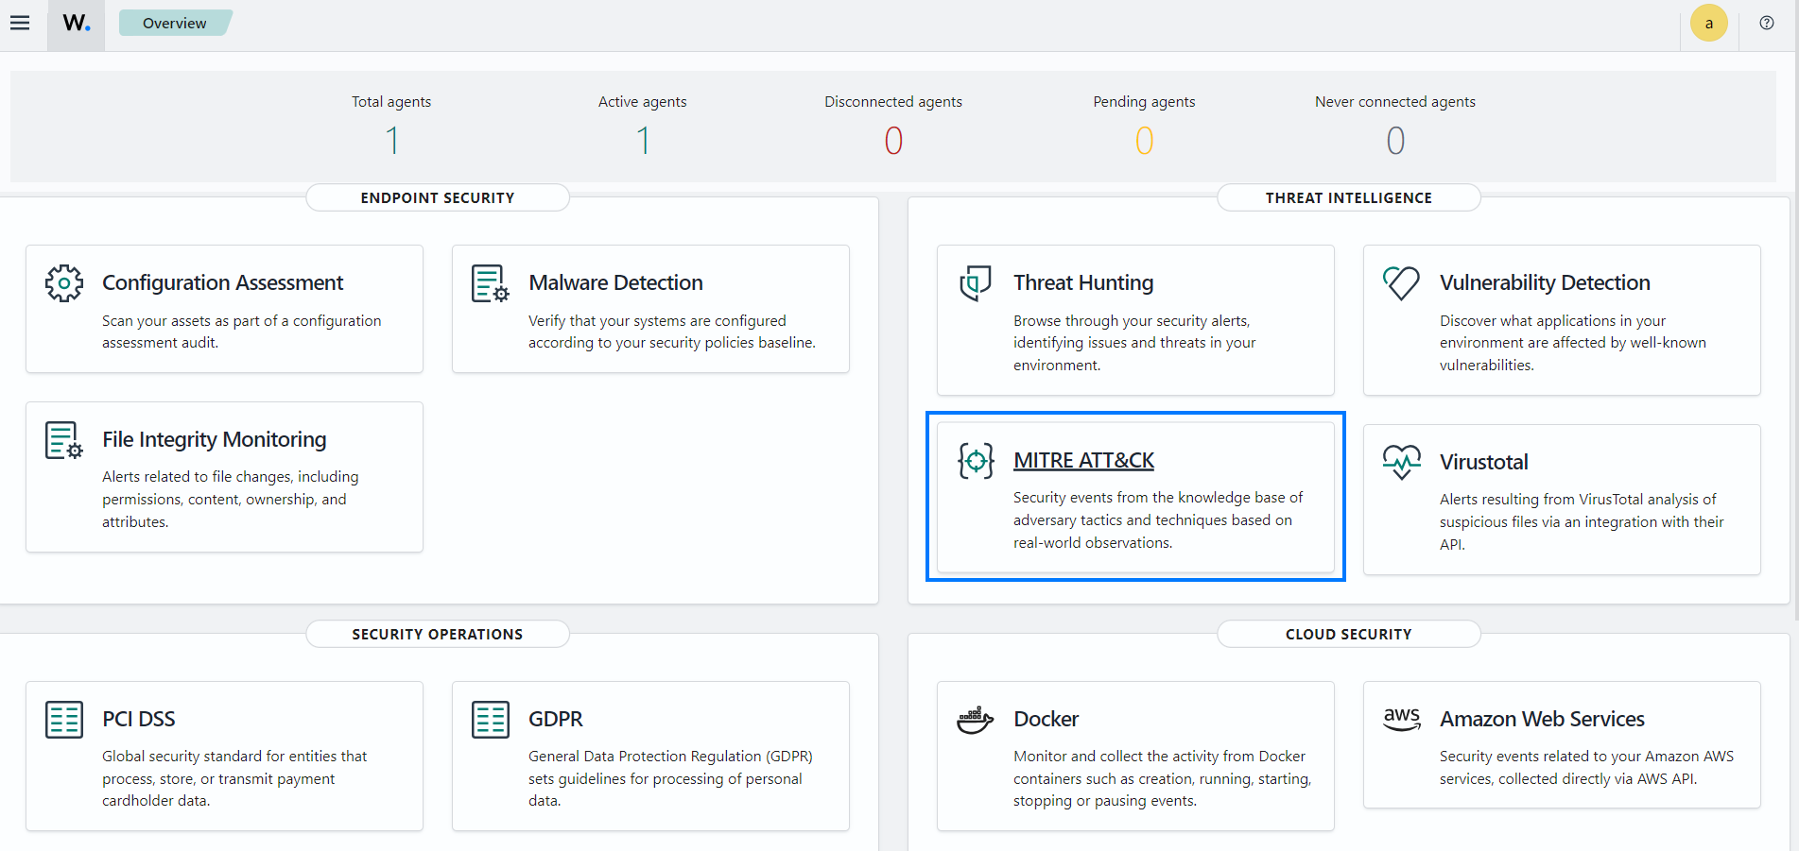
Task: Click the GDPR list icon
Action: (491, 720)
